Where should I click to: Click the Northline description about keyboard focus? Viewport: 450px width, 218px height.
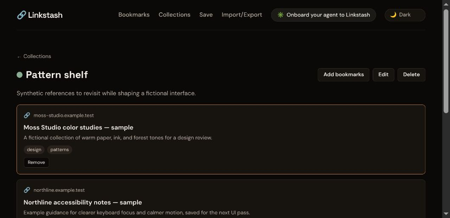click(137, 212)
